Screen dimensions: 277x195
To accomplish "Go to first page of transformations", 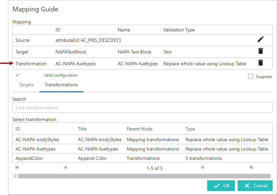I will [16, 167].
